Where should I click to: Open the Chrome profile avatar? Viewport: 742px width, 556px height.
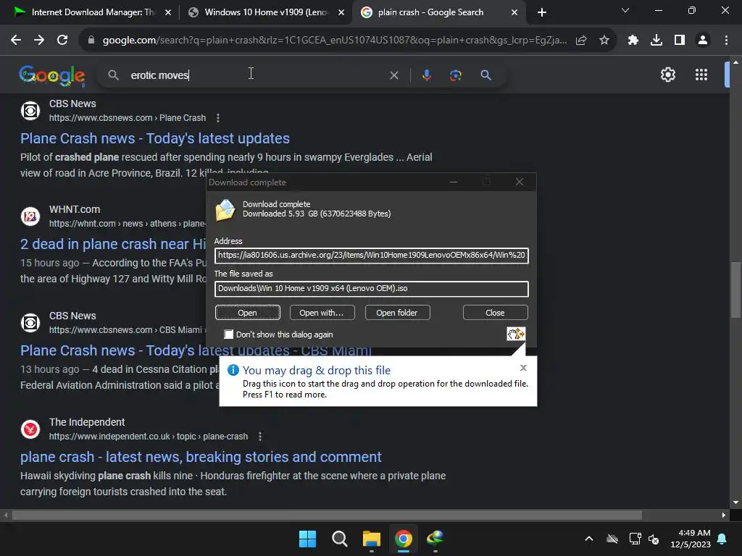click(703, 41)
